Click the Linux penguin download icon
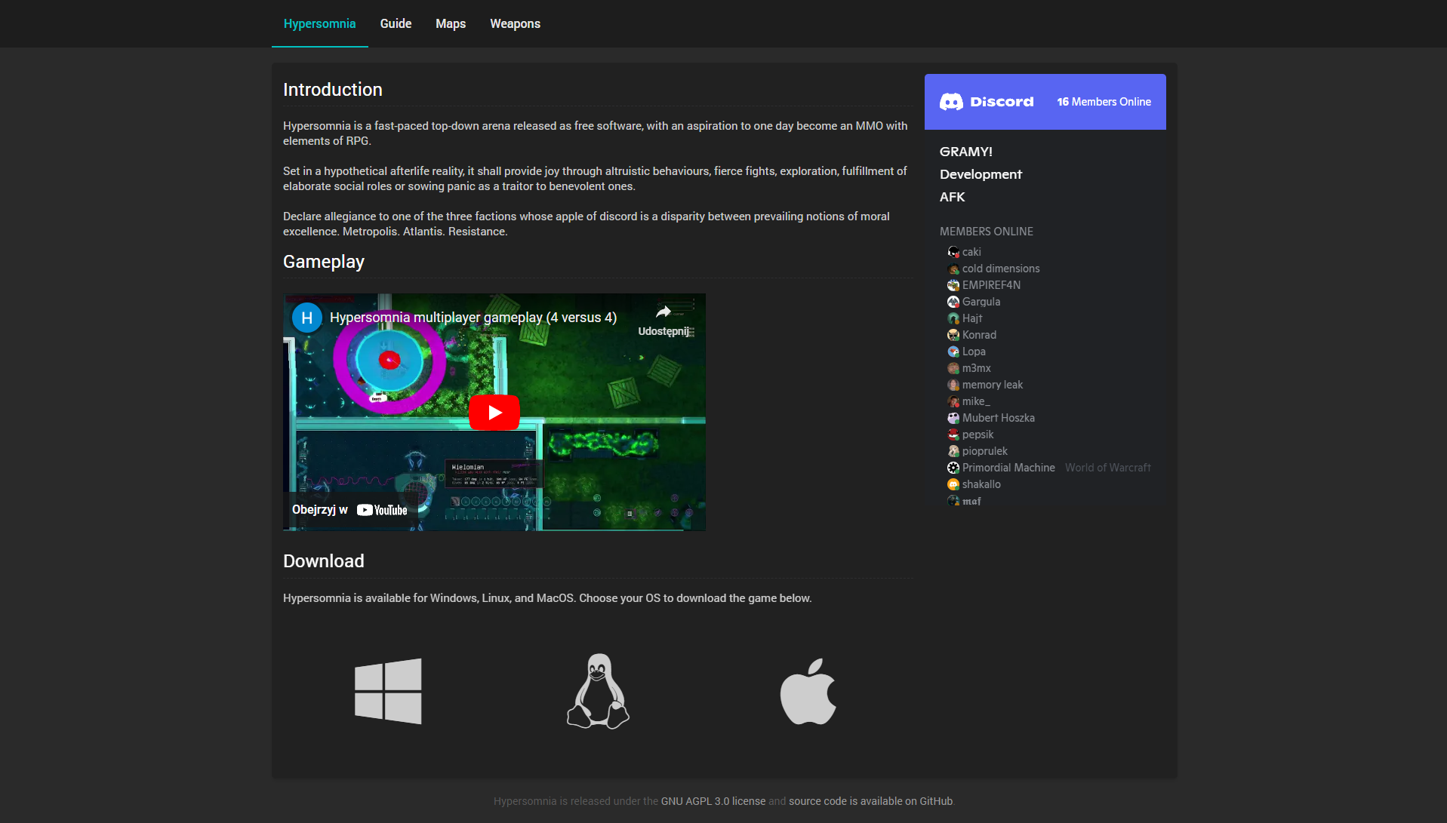 coord(598,691)
